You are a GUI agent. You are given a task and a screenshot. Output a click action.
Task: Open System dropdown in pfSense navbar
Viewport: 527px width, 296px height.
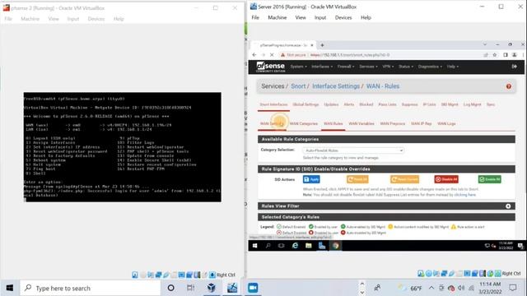(x=298, y=67)
